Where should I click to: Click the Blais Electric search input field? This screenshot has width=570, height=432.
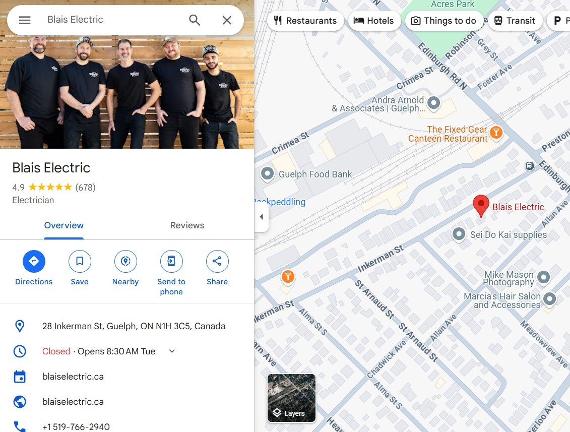click(113, 20)
